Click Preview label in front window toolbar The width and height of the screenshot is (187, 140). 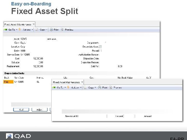[118, 88]
